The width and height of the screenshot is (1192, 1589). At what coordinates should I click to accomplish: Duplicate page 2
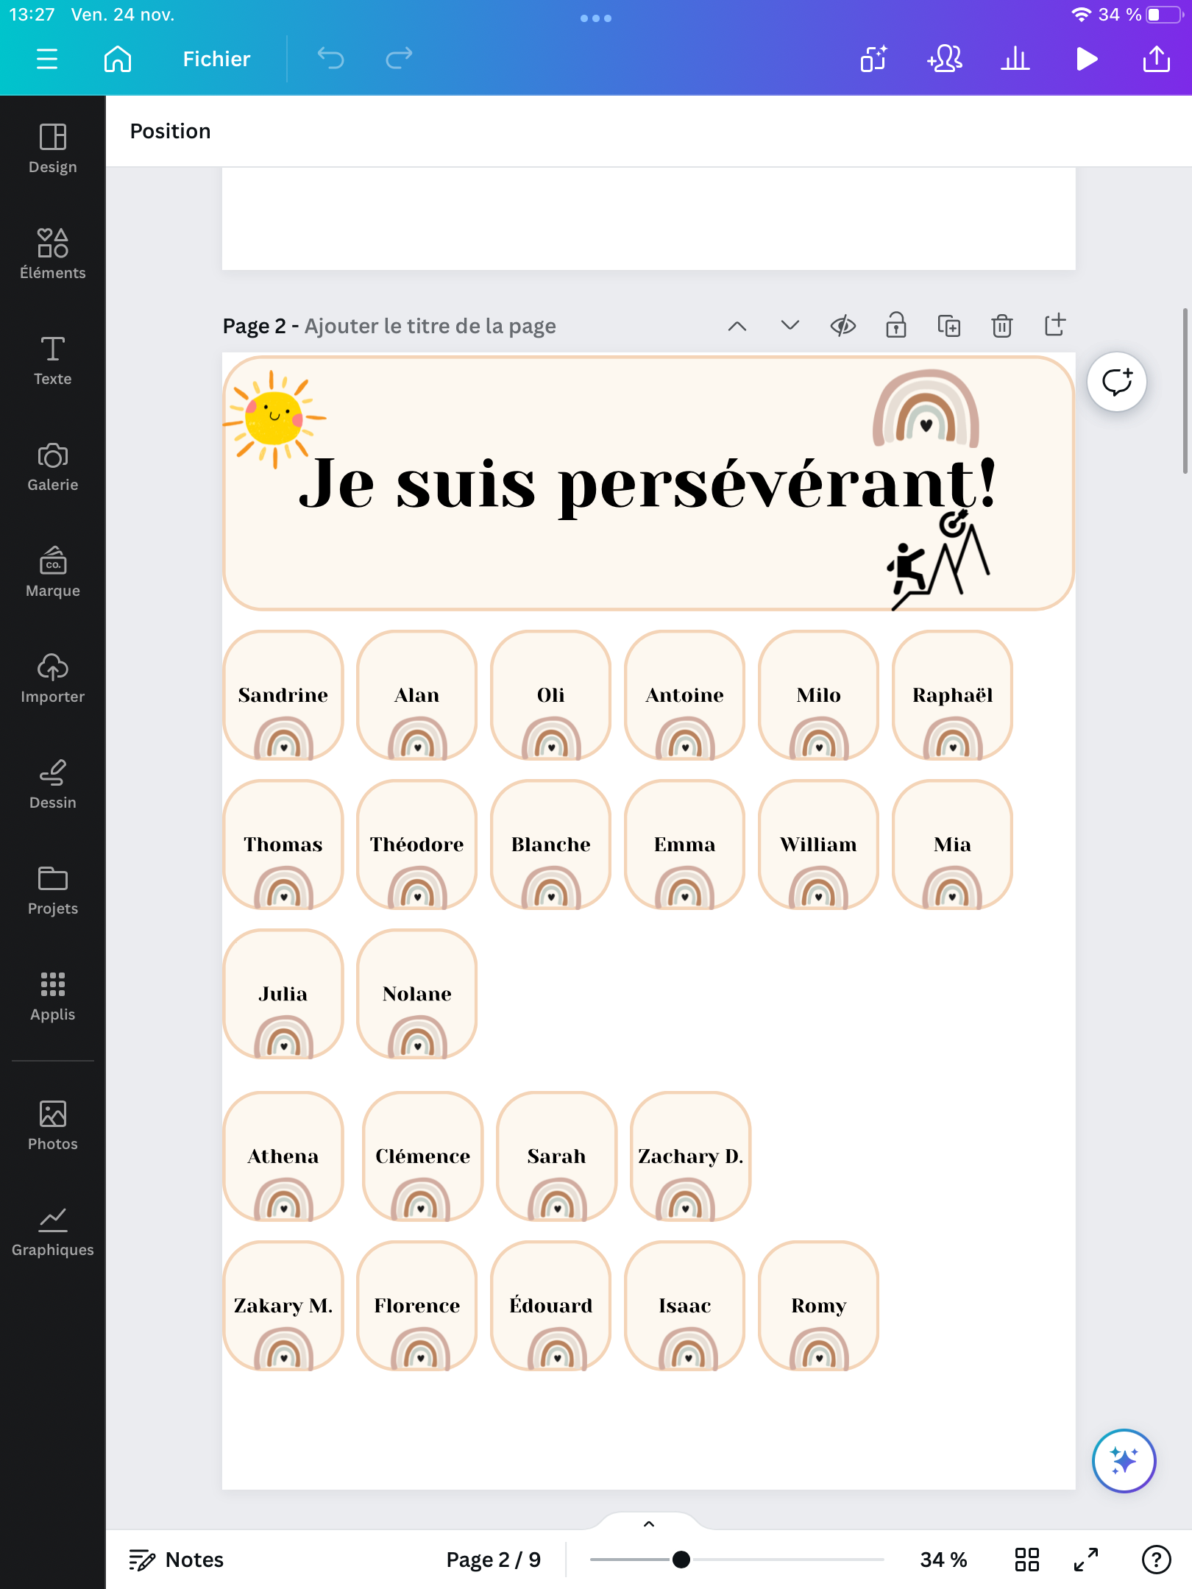(x=949, y=326)
